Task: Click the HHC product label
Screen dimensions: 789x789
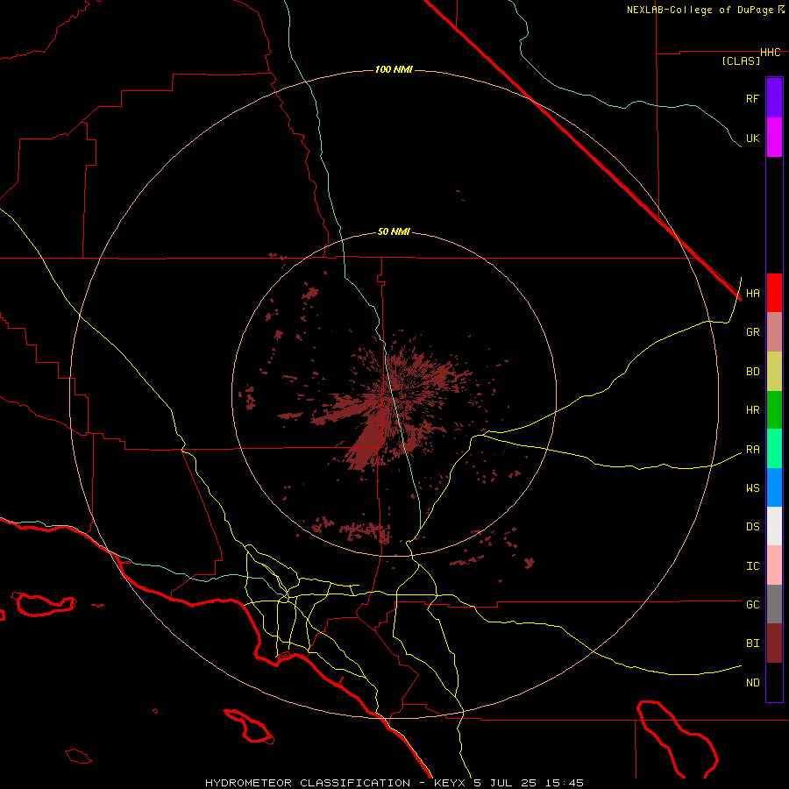Action: click(x=770, y=53)
